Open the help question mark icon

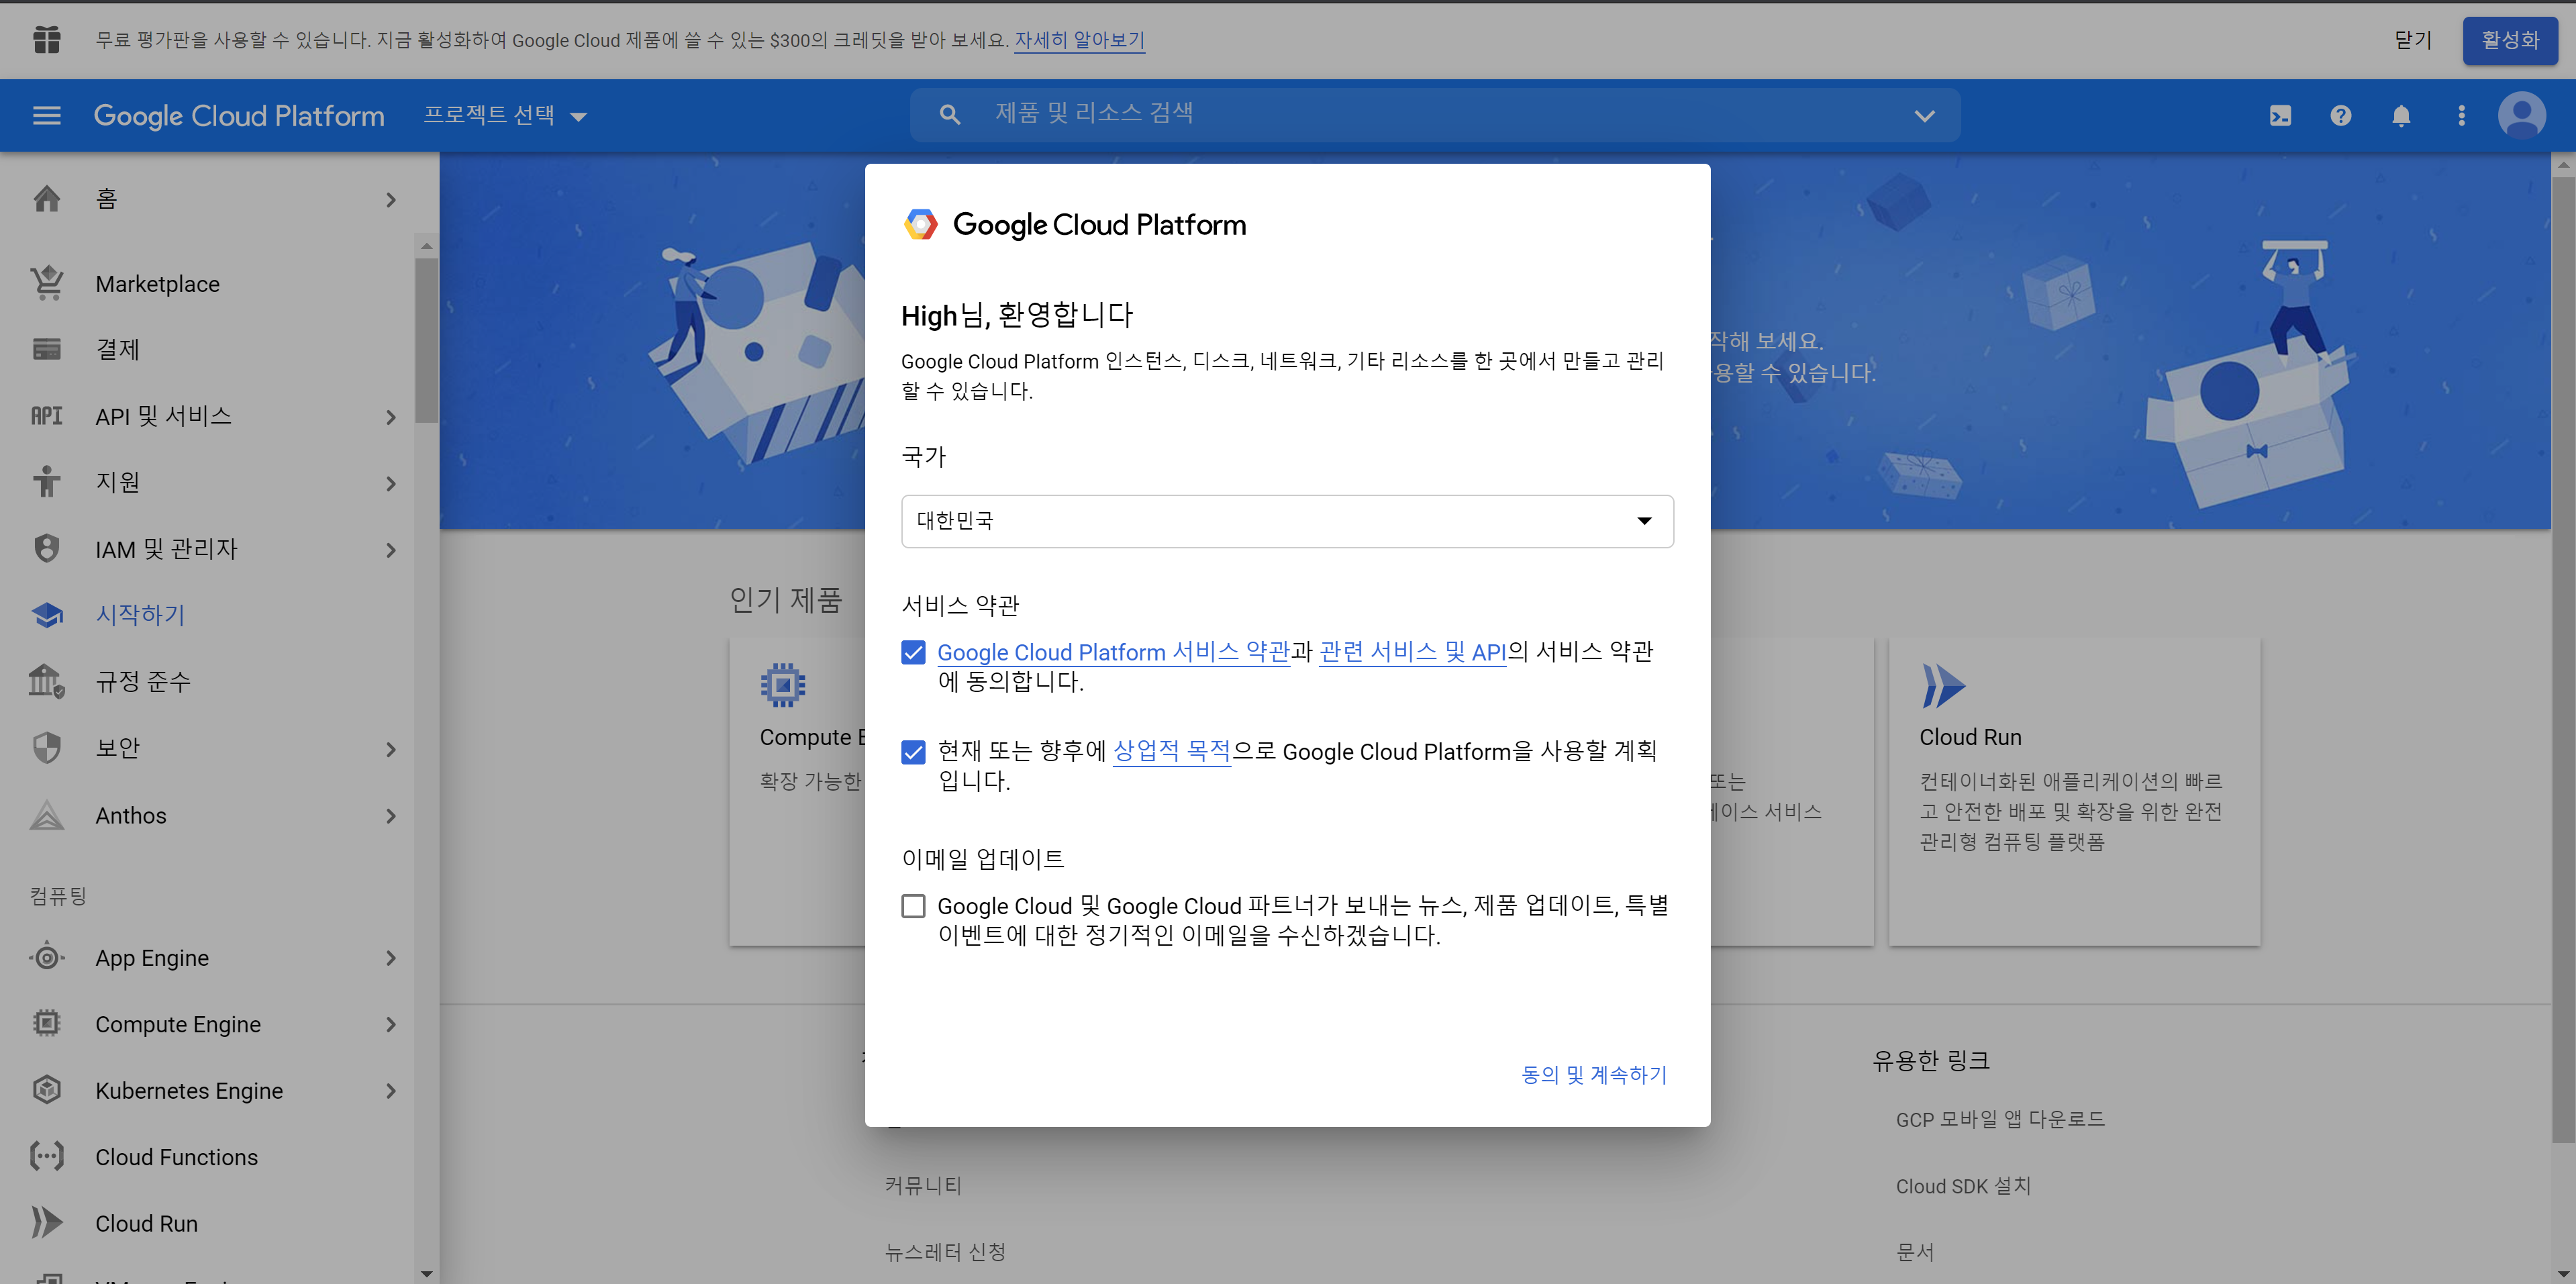point(2340,116)
